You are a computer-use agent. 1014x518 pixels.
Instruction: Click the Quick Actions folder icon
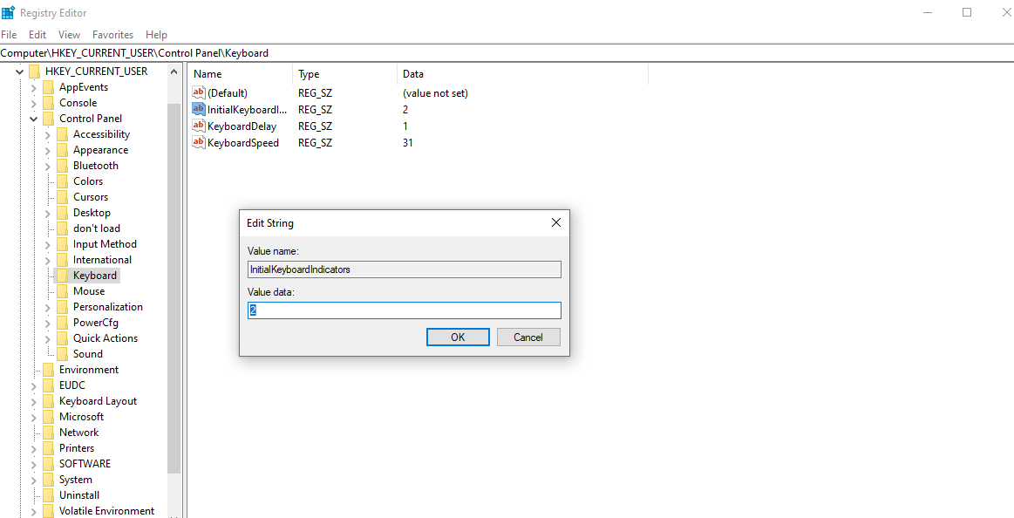(62, 338)
